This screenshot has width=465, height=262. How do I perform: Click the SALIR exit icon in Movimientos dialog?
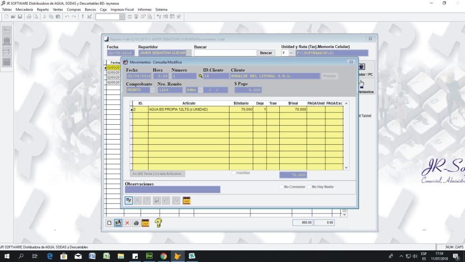coord(187,201)
